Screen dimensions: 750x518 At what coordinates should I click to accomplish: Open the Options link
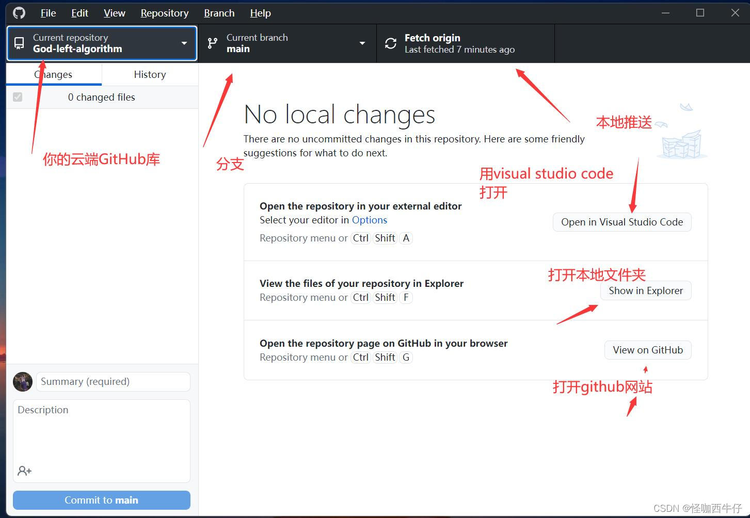[370, 220]
